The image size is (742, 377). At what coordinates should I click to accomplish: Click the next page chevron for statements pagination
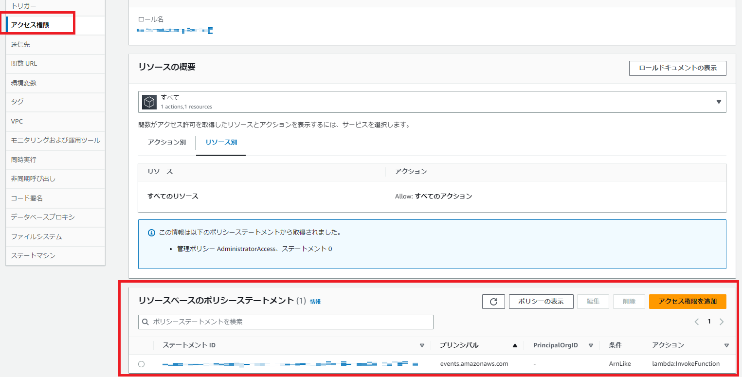(x=722, y=321)
